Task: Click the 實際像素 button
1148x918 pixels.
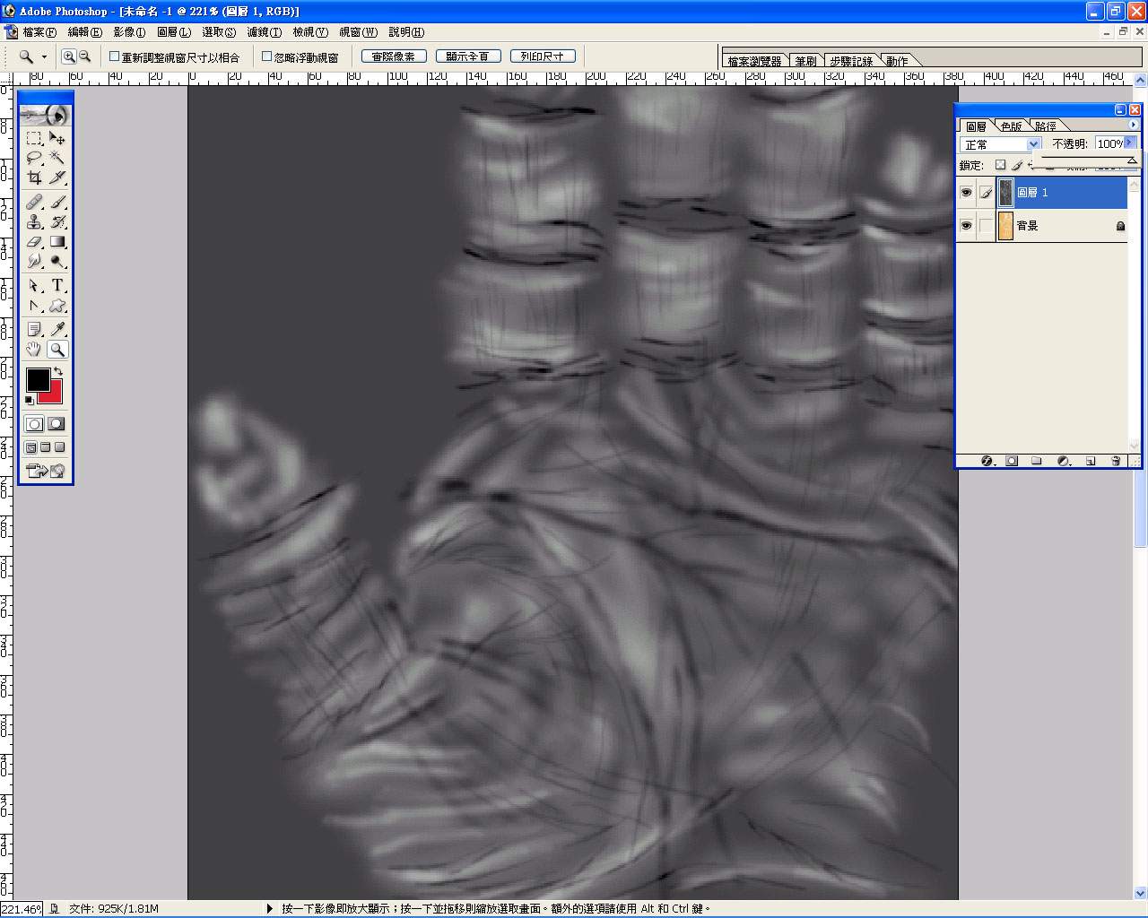Action: [x=394, y=56]
